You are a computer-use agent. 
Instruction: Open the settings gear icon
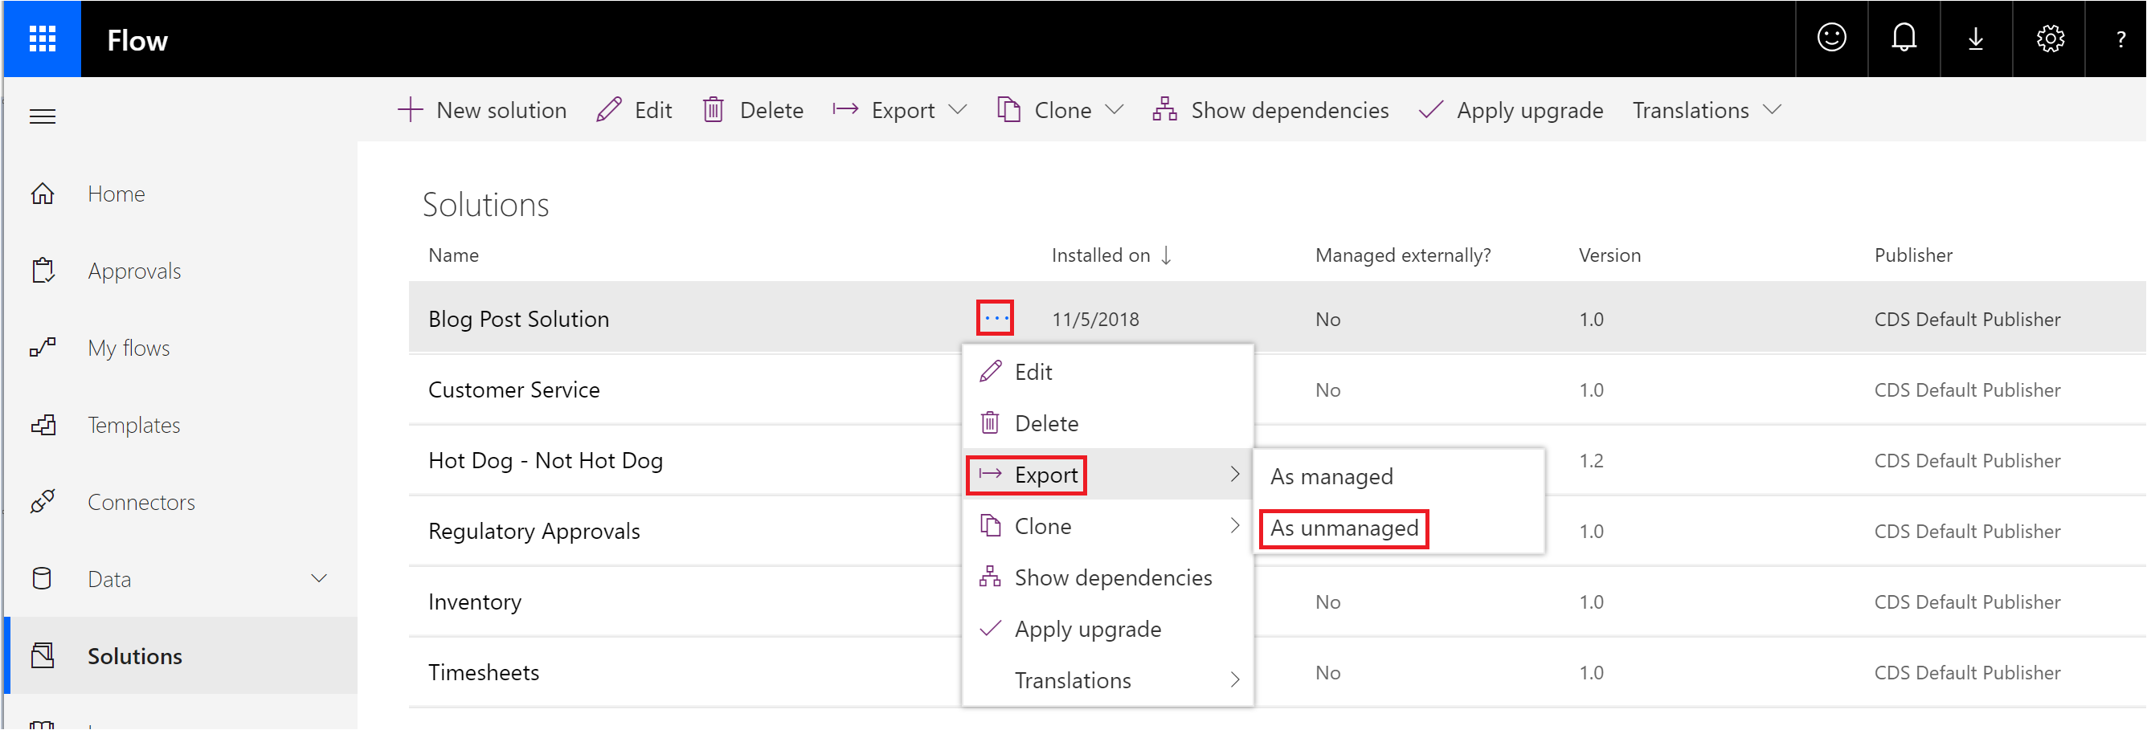click(2050, 39)
